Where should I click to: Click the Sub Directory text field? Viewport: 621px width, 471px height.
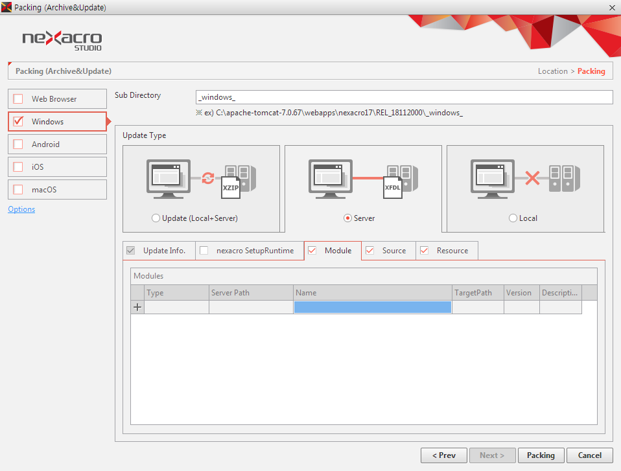[x=404, y=97]
